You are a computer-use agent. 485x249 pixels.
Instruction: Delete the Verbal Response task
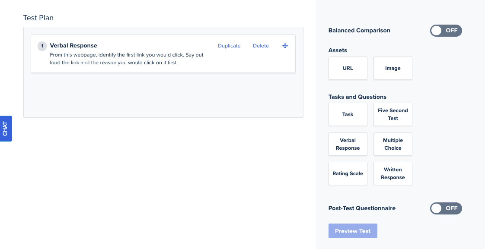click(x=261, y=46)
